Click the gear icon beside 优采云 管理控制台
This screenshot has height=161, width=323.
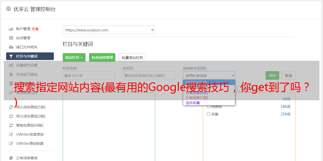coord(8,9)
